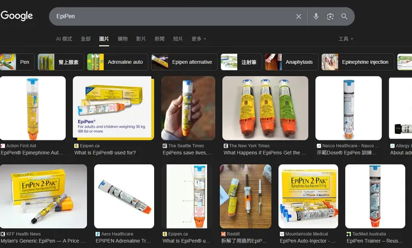Open Epipen.ca diagram pen image

click(187, 196)
